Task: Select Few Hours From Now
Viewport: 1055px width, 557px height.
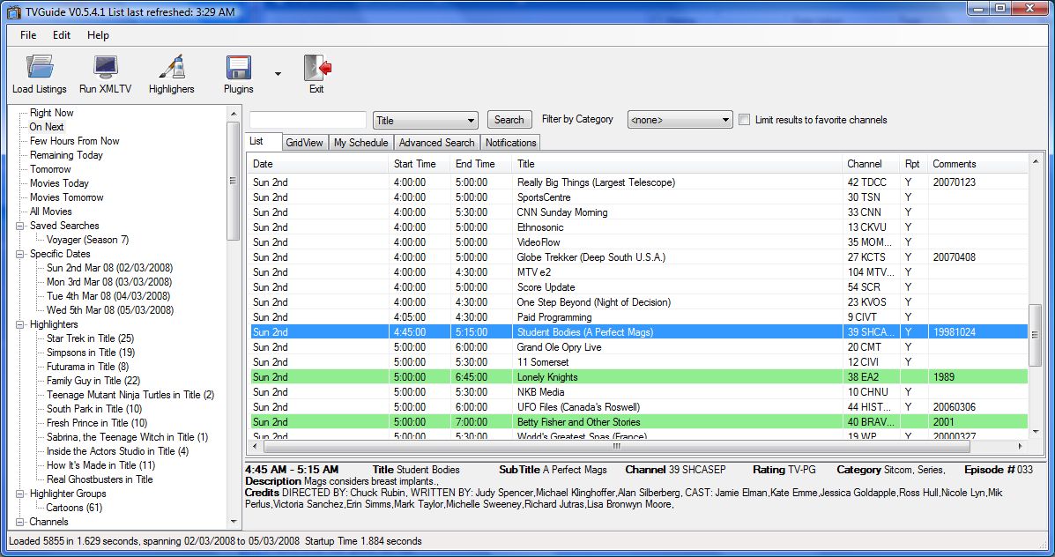Action: pyautogui.click(x=75, y=141)
